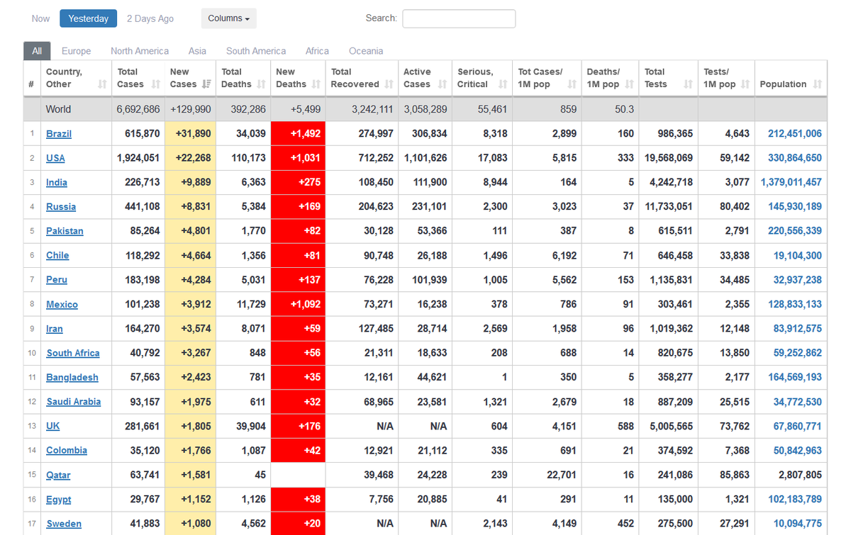Sort by Tot Cases/1M pop arrows
Image resolution: width=851 pixels, height=535 pixels.
click(572, 84)
